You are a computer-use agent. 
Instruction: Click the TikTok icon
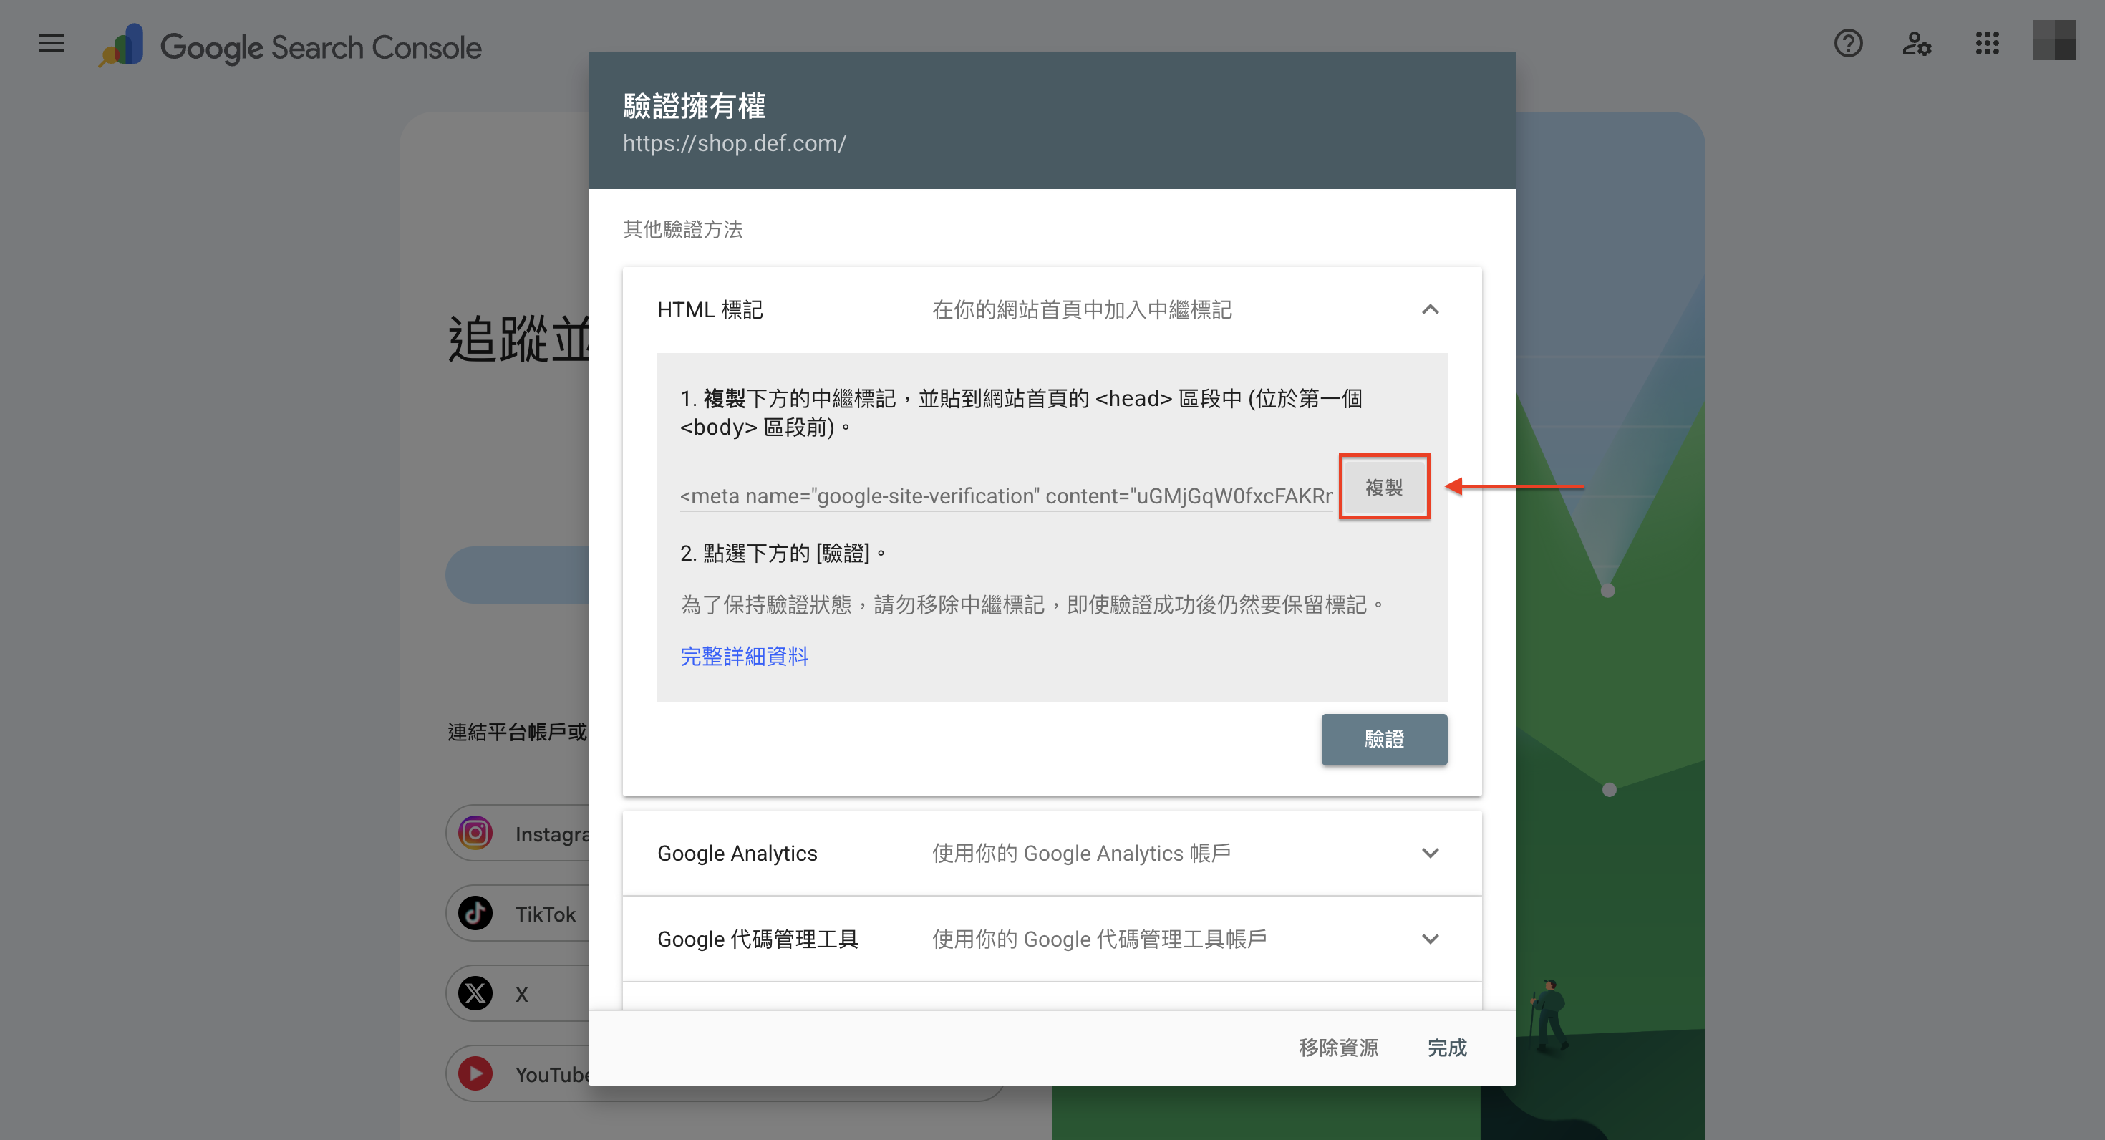475,913
